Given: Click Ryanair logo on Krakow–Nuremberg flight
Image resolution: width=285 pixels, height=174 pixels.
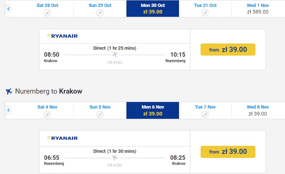Looking at the screenshot, I should click(x=62, y=36).
